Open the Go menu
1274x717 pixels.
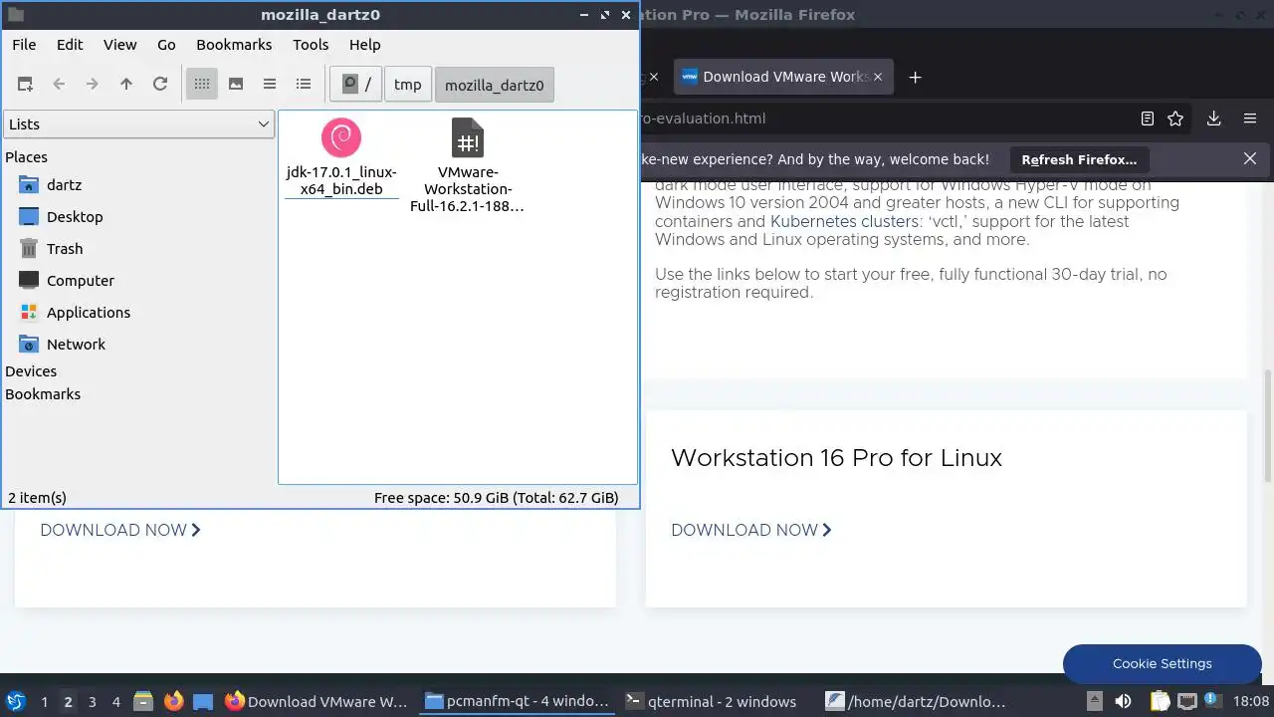[166, 45]
